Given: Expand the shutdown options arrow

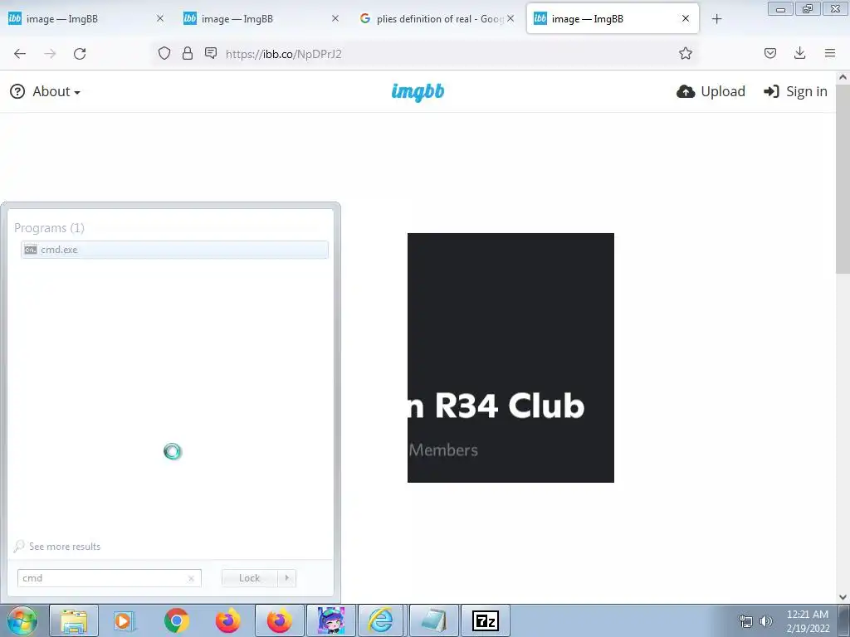Looking at the screenshot, I should (286, 578).
